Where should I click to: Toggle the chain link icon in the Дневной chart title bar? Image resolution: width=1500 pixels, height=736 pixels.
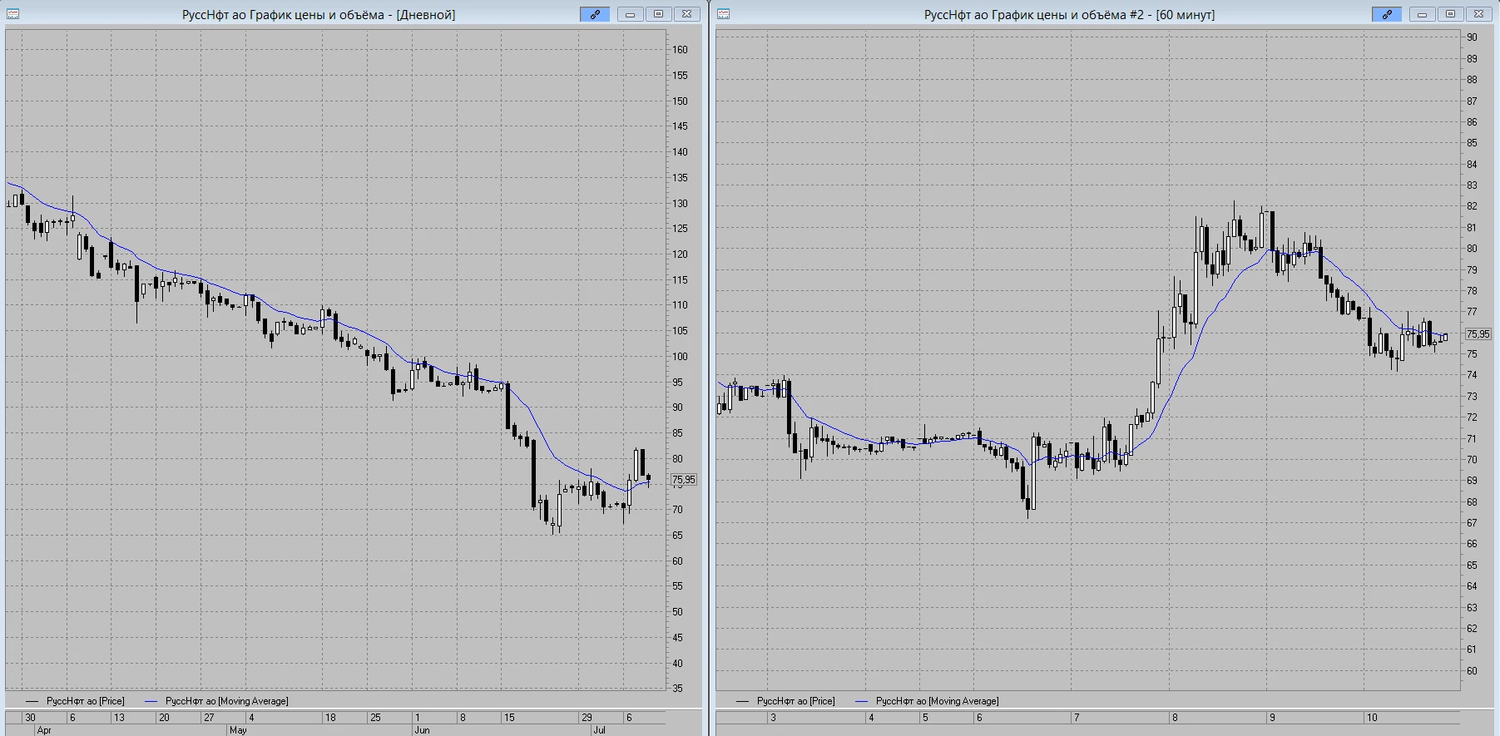tap(595, 14)
